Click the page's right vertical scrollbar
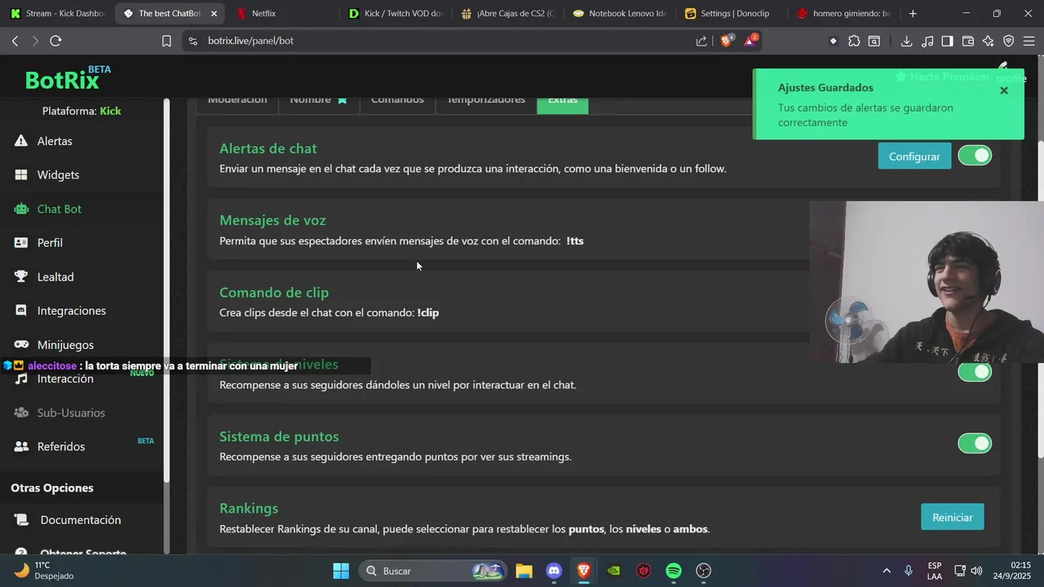Screen dimensions: 1044x587 [1040, 298]
